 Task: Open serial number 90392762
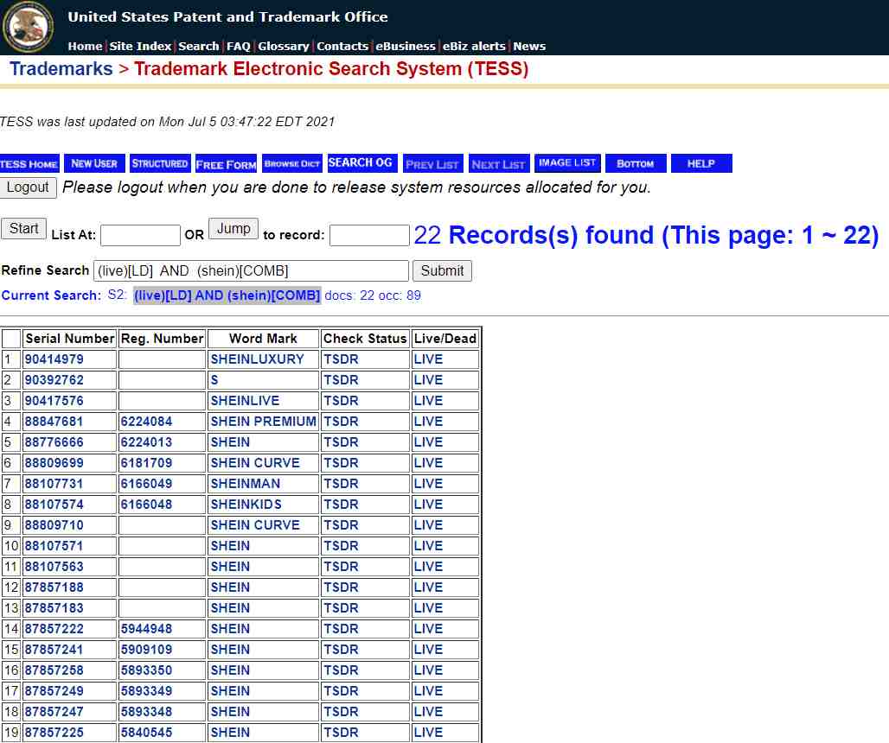pos(54,380)
